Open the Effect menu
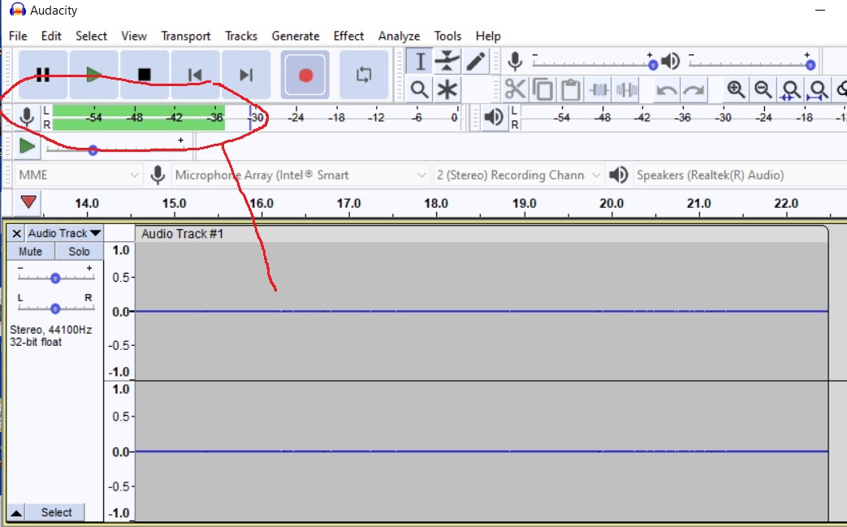 click(348, 36)
